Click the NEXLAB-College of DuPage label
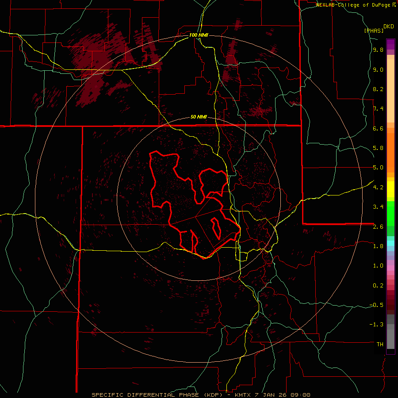 (354, 5)
